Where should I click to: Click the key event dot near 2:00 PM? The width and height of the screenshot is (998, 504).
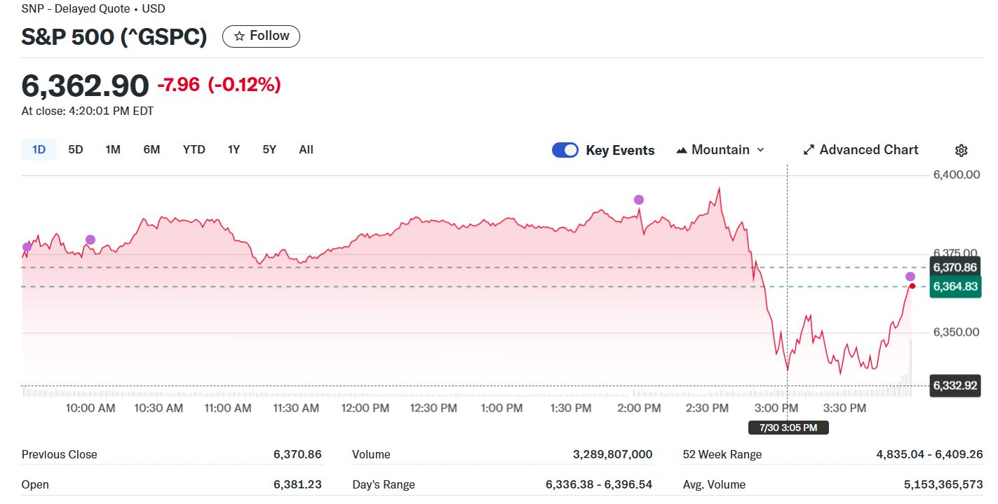tap(639, 200)
